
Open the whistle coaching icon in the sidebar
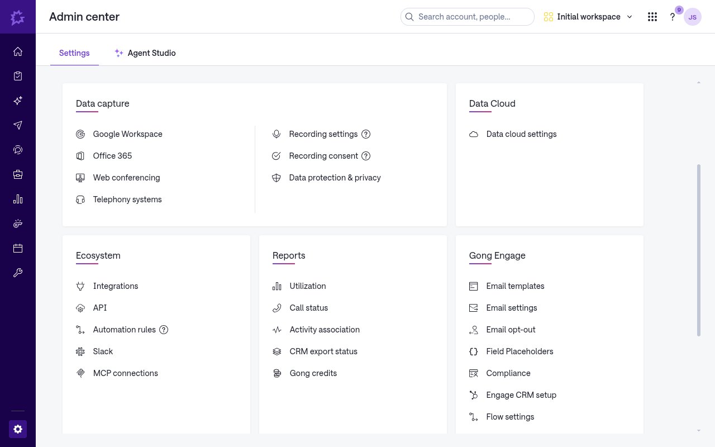click(18, 223)
